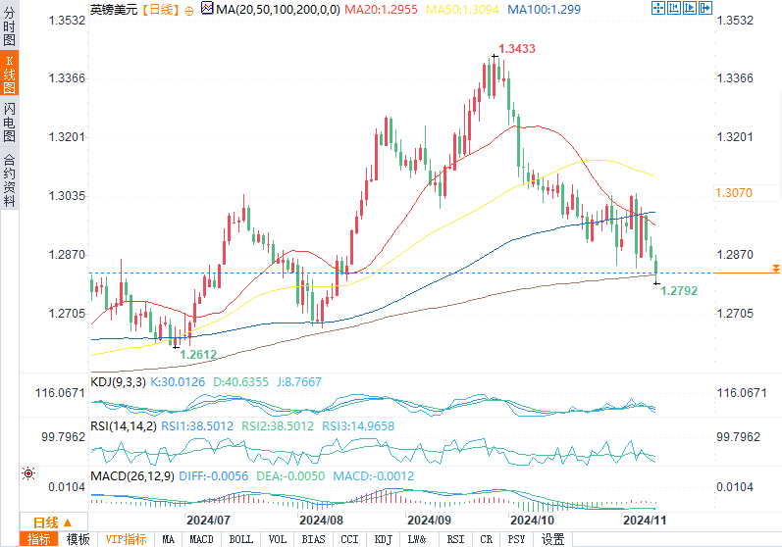The width and height of the screenshot is (782, 547).
Task: Switch to 模板 bottom tab
Action: (78, 539)
